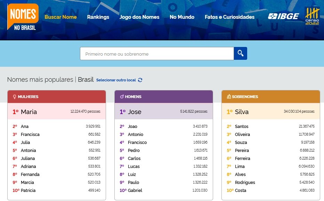
Task: Click the IBGE logo
Action: (283, 16)
